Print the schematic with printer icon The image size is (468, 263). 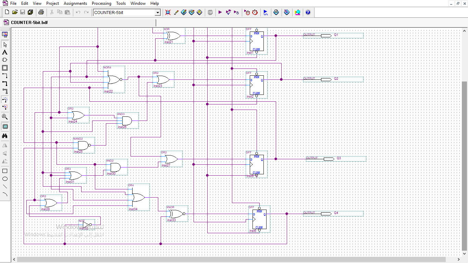[41, 12]
